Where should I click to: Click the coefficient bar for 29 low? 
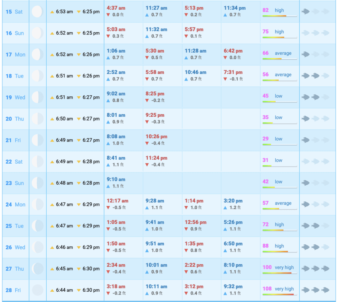pyautogui.click(x=280, y=145)
